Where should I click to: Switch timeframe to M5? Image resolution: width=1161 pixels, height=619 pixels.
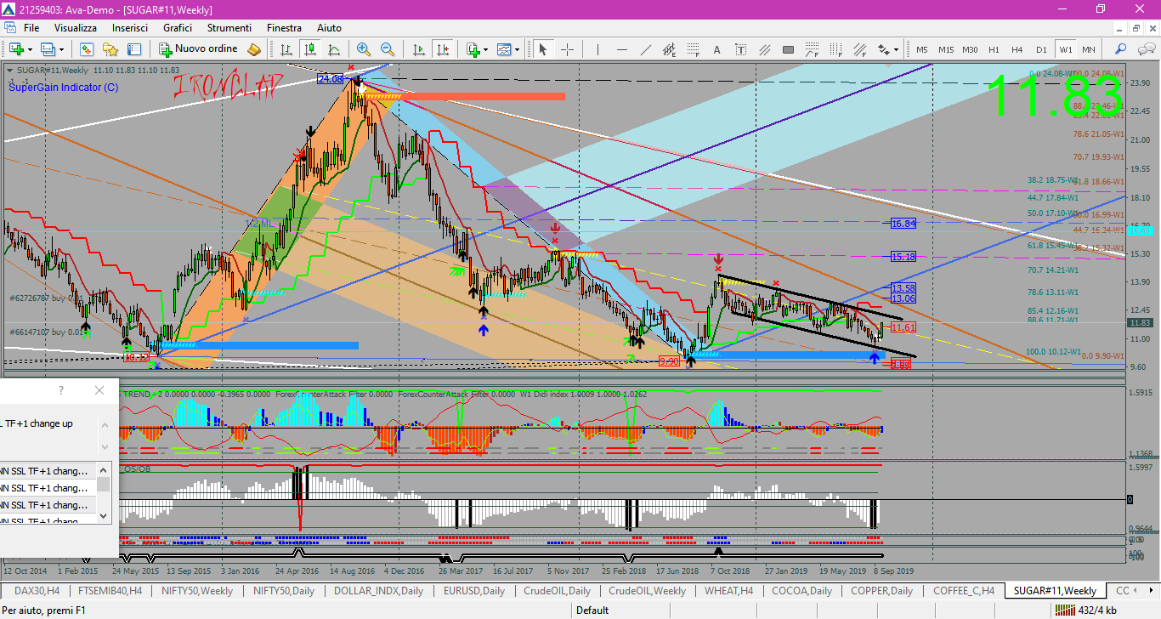pos(922,49)
